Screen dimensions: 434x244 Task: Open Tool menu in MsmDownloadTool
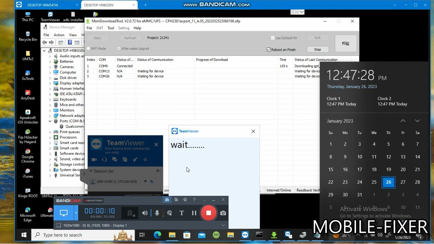[111, 28]
